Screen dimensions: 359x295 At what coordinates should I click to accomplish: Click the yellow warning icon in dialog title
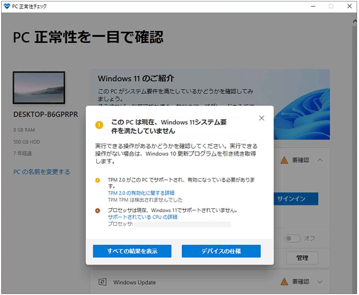pos(99,125)
